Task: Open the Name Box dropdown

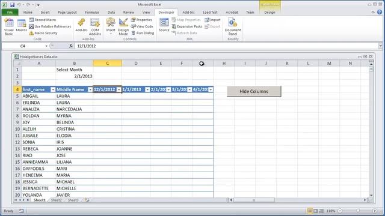Action: [x=46, y=46]
